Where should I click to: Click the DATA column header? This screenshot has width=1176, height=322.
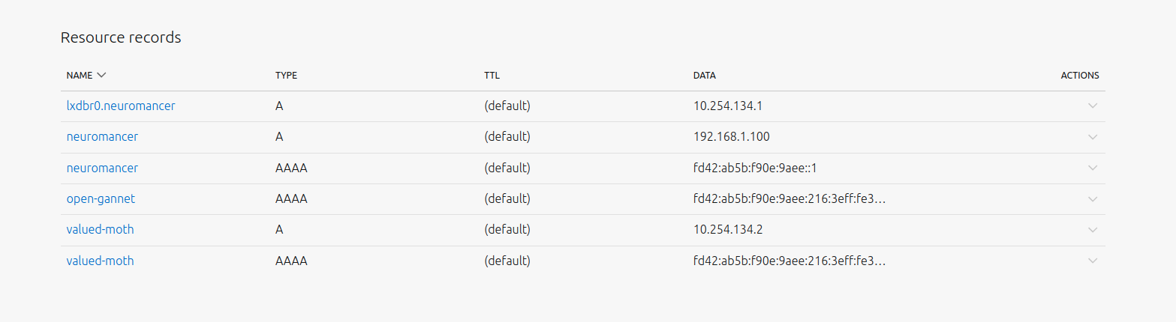point(704,76)
